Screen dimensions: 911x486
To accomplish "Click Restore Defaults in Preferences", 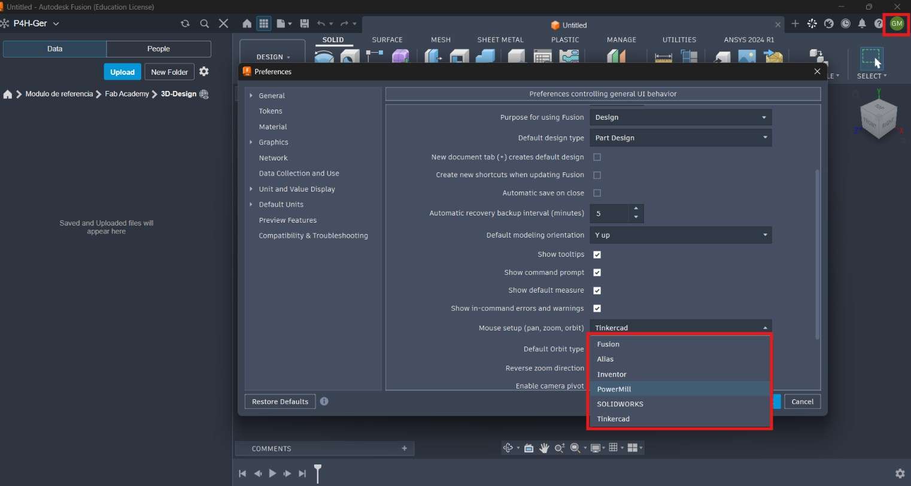I will coord(280,402).
